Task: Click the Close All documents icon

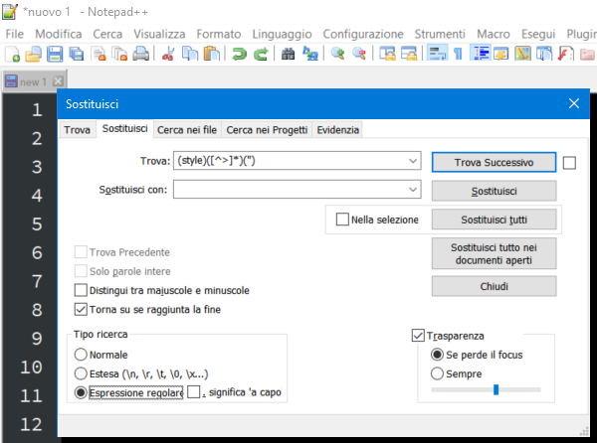Action: pyautogui.click(x=119, y=54)
